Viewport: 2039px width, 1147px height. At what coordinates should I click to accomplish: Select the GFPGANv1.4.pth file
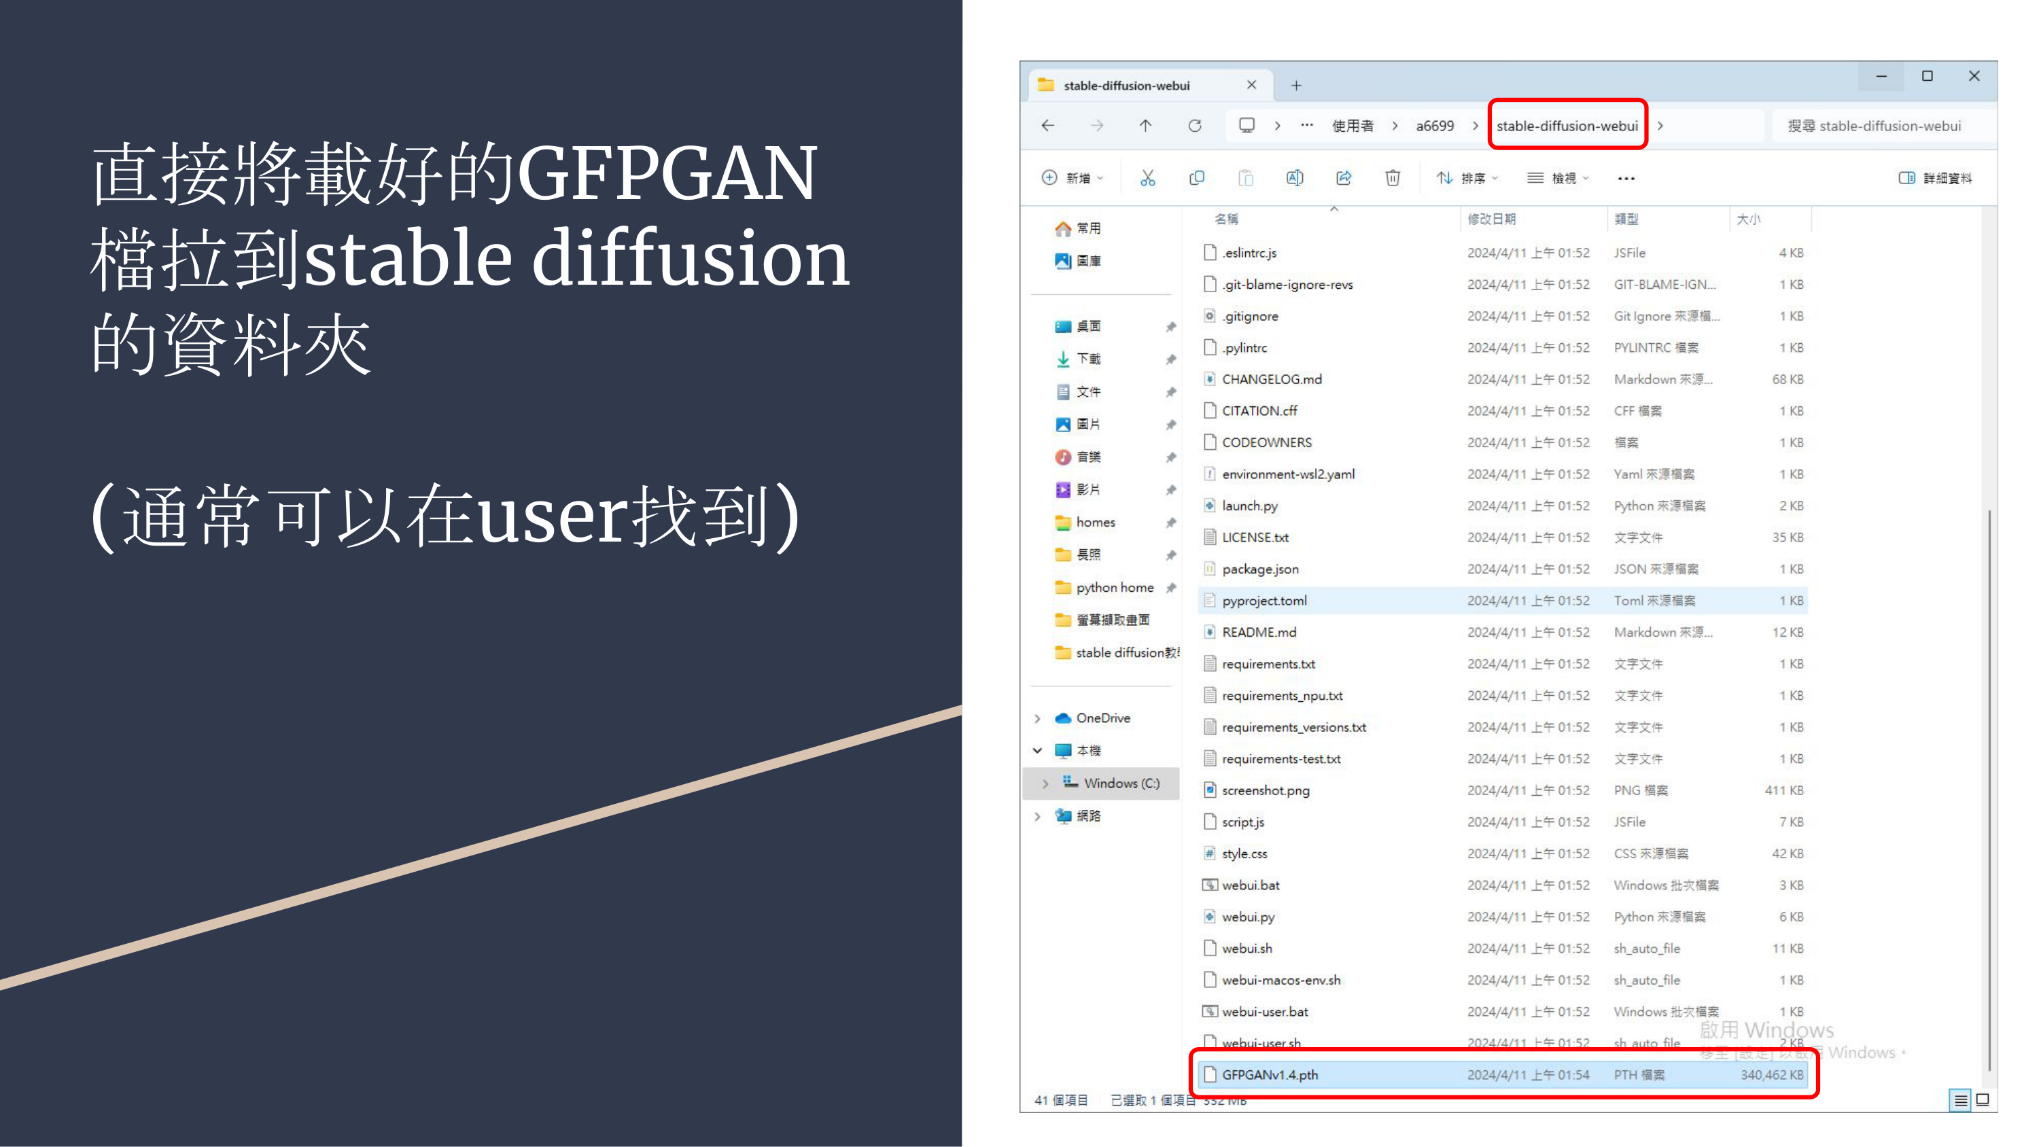tap(1502, 1075)
